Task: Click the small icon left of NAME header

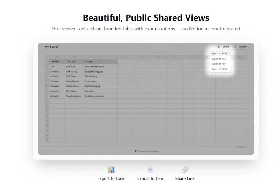Action: (x=85, y=62)
